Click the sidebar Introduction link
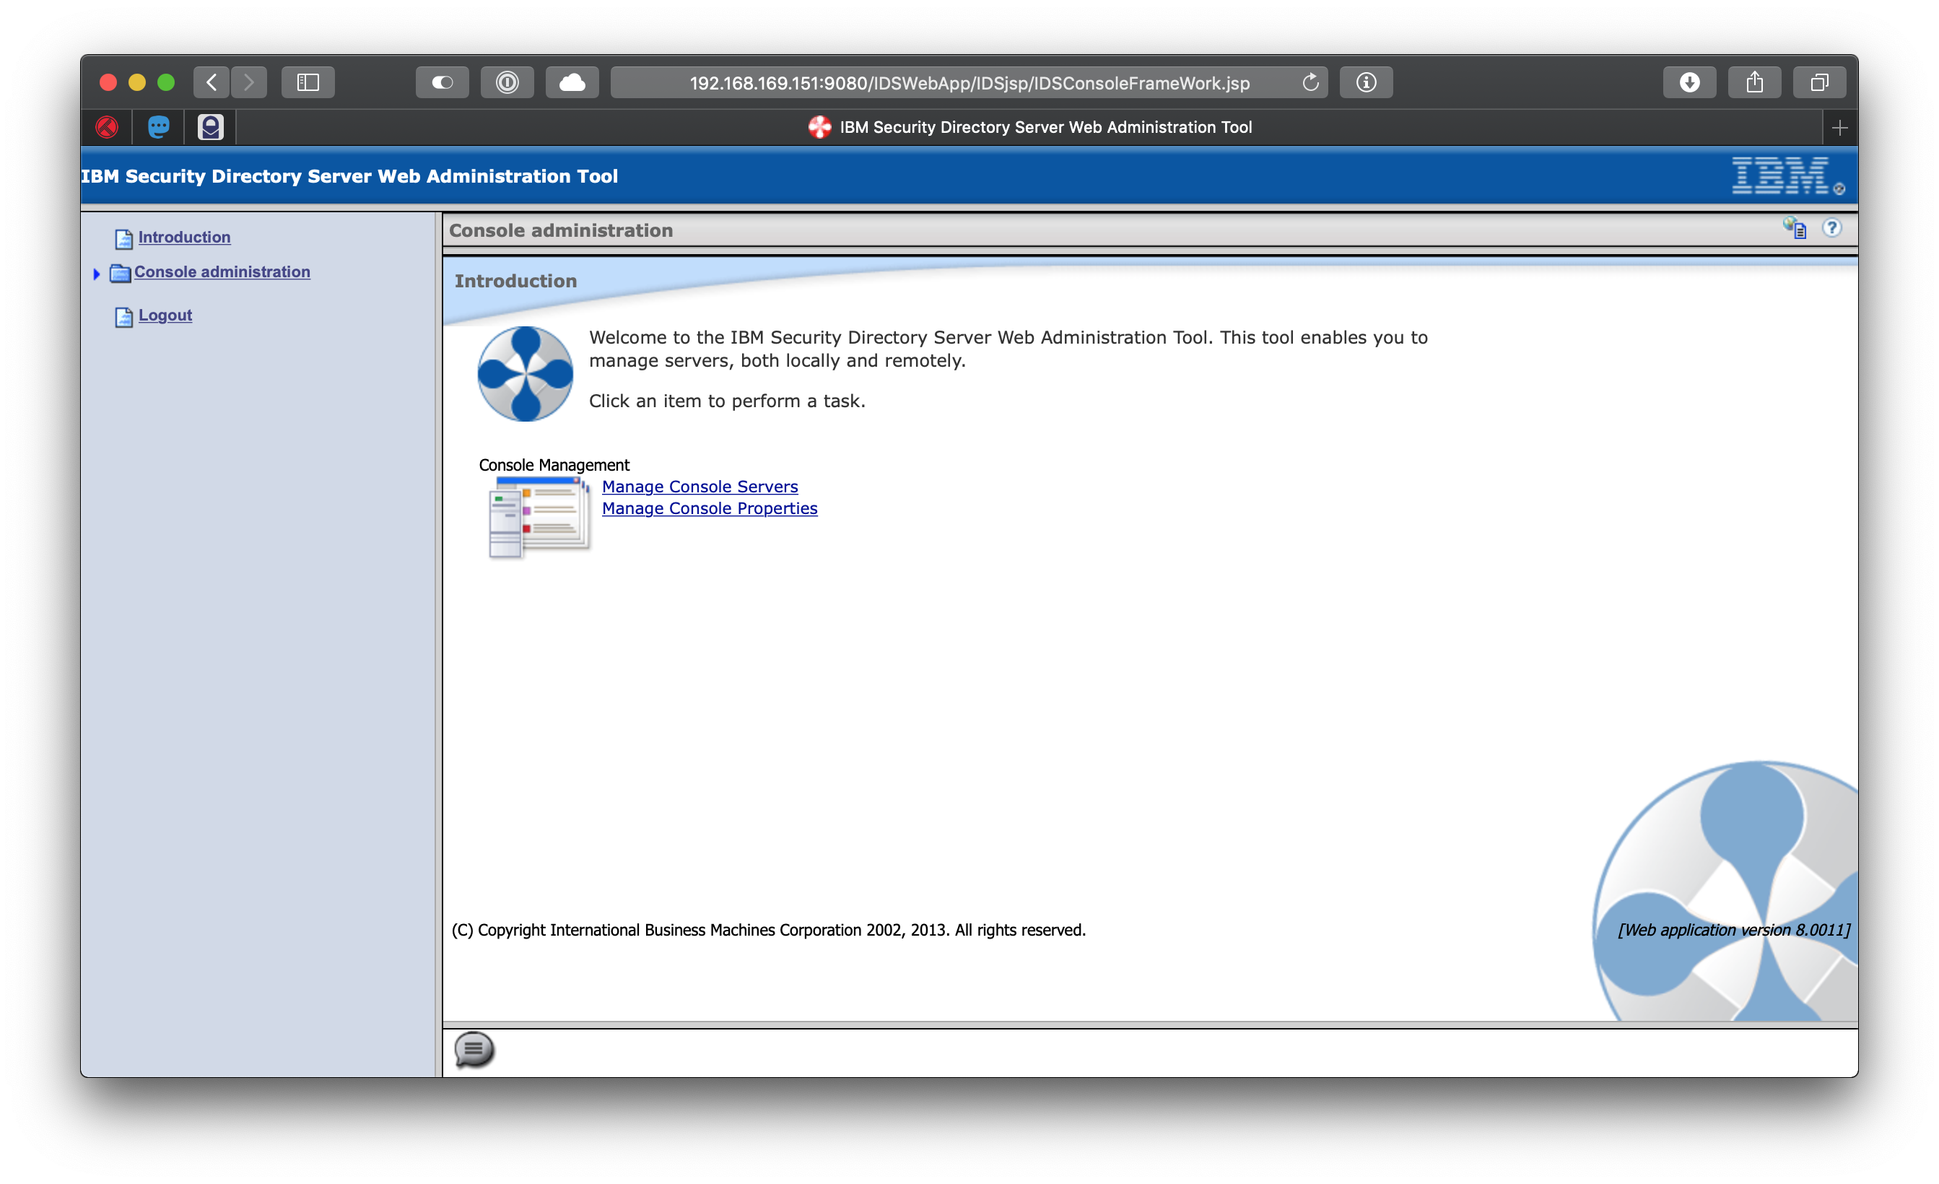The image size is (1939, 1184). (x=183, y=235)
